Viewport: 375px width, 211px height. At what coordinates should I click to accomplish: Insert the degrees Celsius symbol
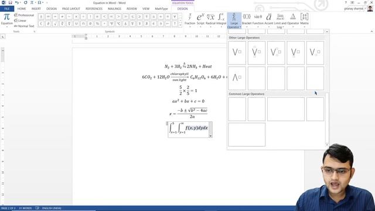118,23
